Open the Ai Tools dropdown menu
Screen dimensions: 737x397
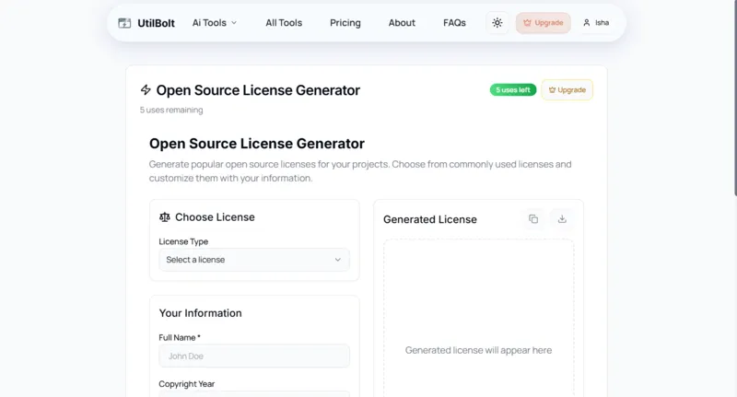click(x=215, y=22)
